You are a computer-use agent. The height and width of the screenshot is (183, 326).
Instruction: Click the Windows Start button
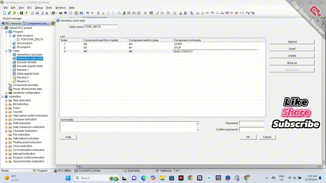pyautogui.click(x=68, y=178)
